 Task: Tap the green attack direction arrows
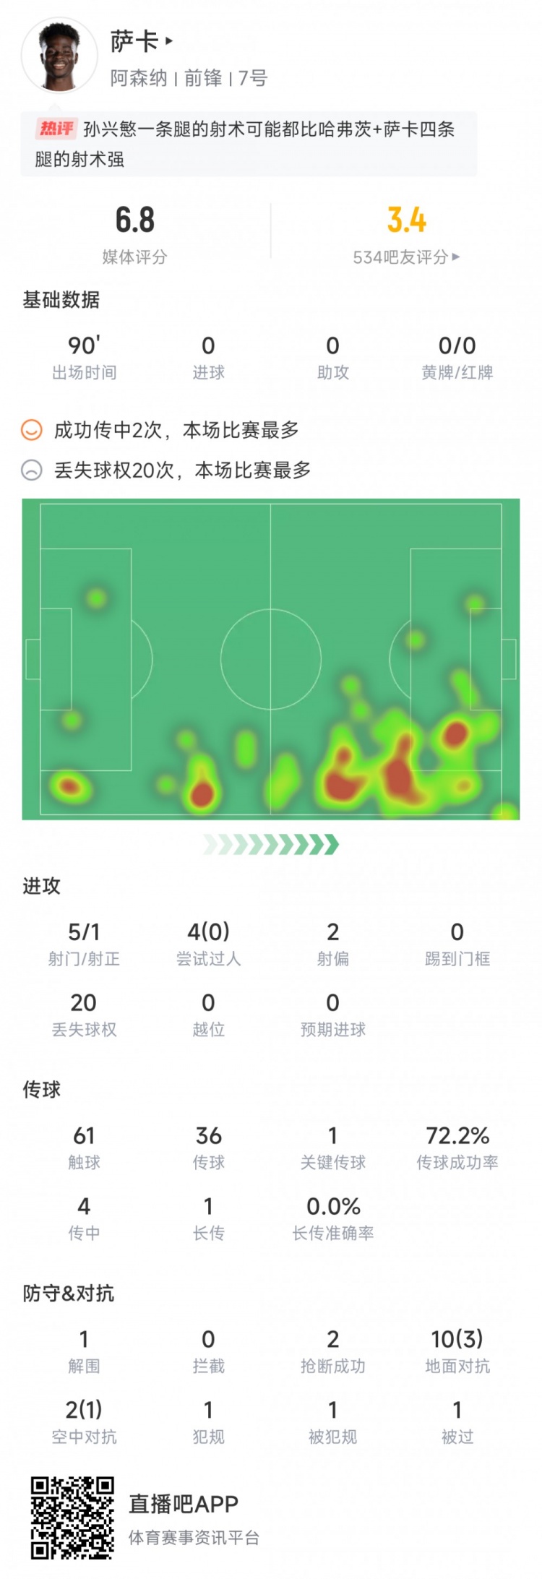coord(271,844)
